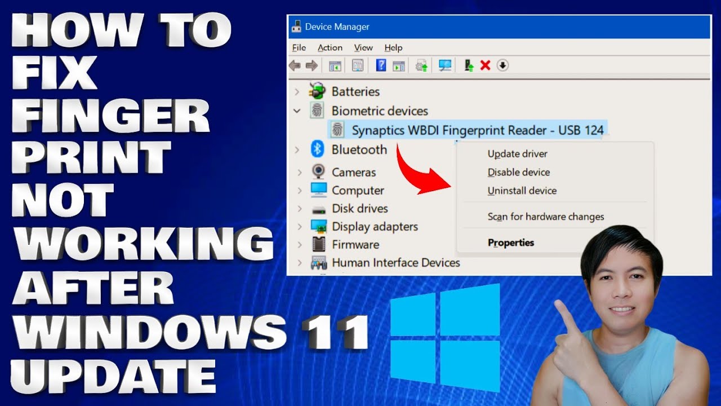Select the Biometric devices tree label
721x406 pixels.
[380, 111]
